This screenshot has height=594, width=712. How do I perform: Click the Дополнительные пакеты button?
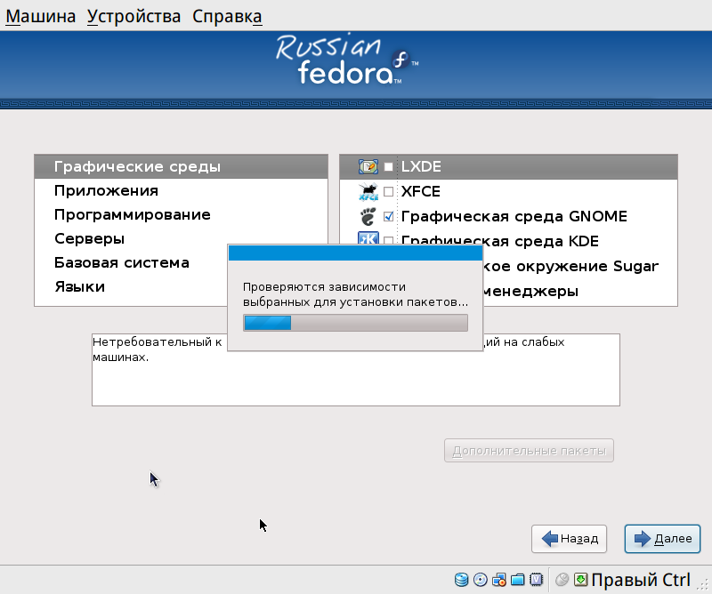[x=529, y=451]
